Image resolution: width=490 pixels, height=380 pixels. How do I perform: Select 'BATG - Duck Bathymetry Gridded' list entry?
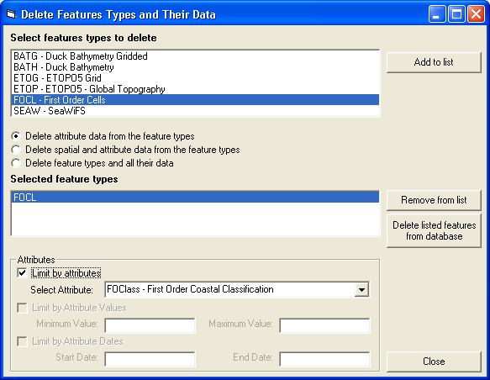(195, 56)
